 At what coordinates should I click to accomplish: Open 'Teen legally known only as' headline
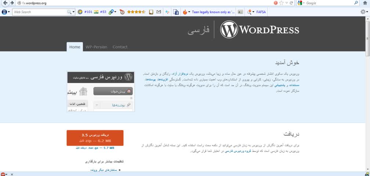point(214,12)
